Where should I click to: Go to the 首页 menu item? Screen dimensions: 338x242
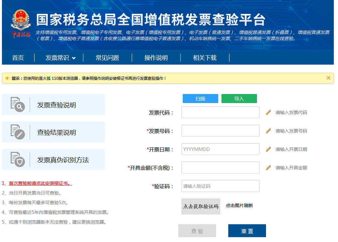tap(18, 58)
